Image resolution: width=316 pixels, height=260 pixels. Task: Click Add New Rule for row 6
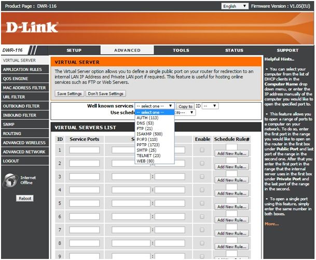231,220
